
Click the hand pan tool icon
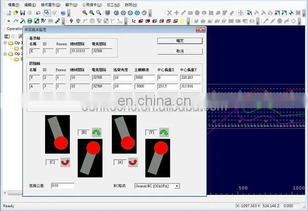click(x=144, y=13)
